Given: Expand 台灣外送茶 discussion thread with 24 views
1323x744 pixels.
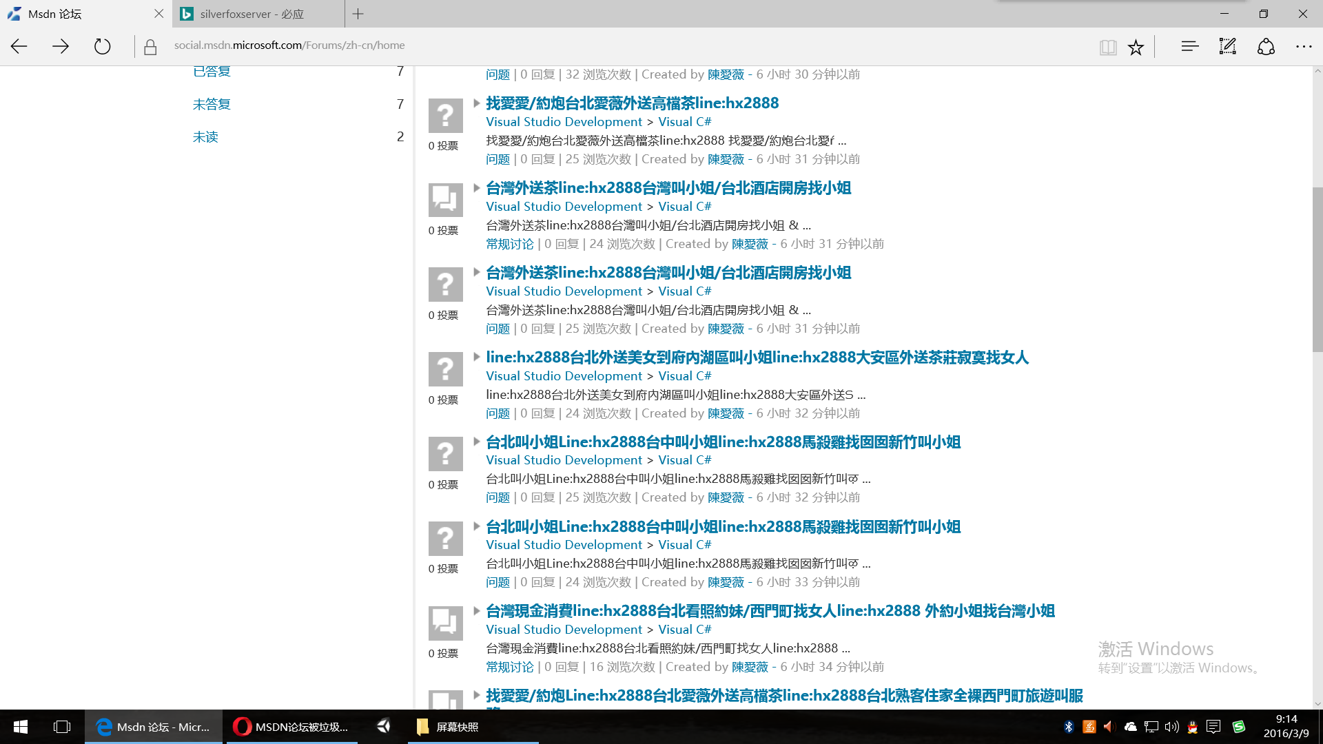Looking at the screenshot, I should [x=476, y=188].
